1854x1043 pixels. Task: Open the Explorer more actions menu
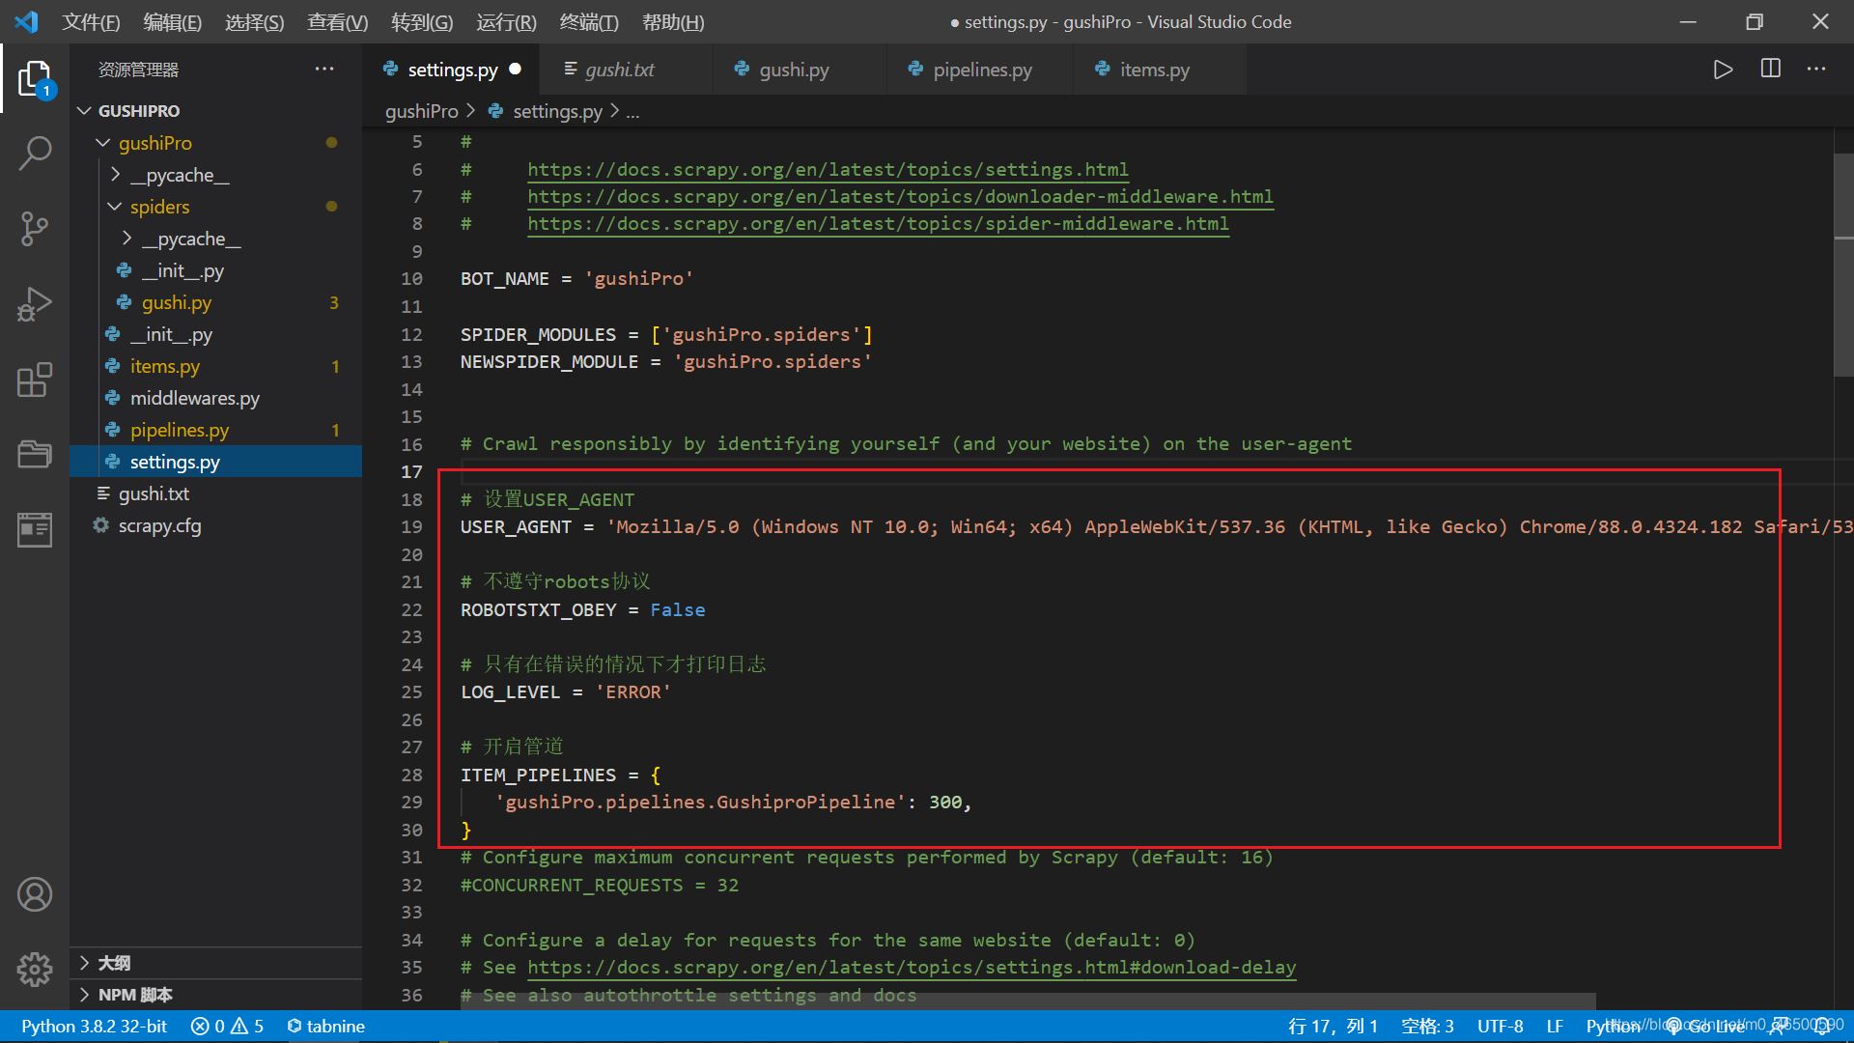click(x=323, y=69)
